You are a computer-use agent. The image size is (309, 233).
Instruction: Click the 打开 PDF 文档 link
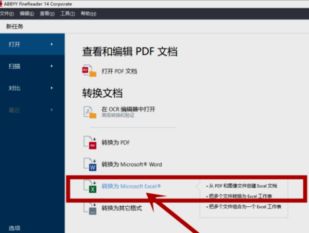[x=119, y=71]
